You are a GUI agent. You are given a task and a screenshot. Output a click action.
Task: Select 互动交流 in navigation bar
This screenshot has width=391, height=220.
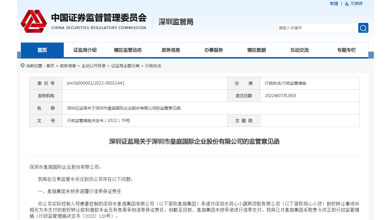[299, 50]
